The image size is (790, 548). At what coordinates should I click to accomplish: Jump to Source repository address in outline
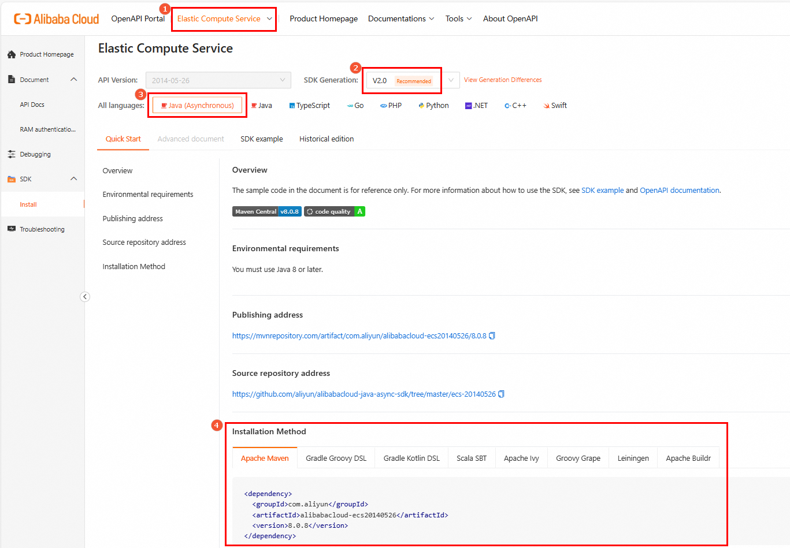[x=144, y=243]
